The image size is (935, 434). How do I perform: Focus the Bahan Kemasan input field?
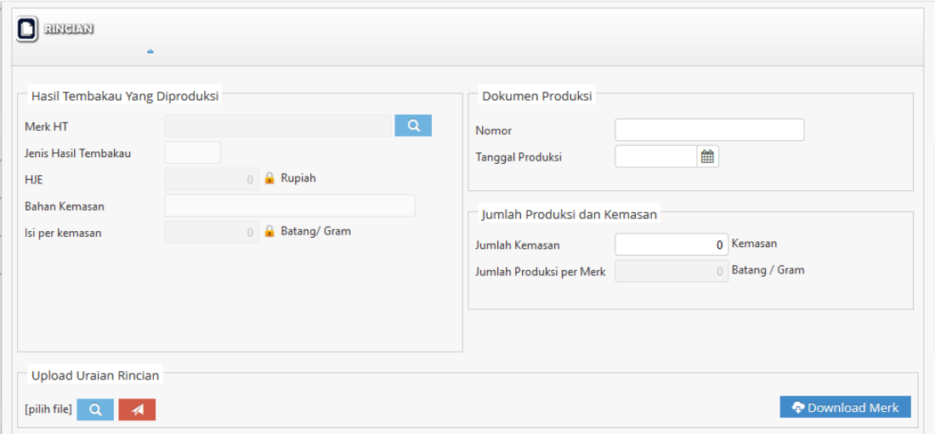tap(289, 206)
